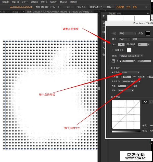Open the 正常 blend dropdown
This screenshot has width=153, height=162.
(143, 39)
